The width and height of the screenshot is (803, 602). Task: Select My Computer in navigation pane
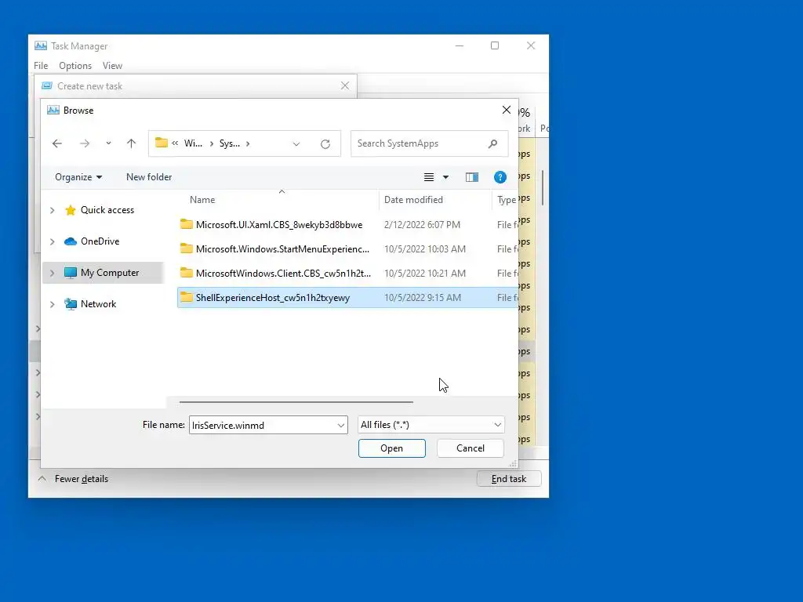110,273
